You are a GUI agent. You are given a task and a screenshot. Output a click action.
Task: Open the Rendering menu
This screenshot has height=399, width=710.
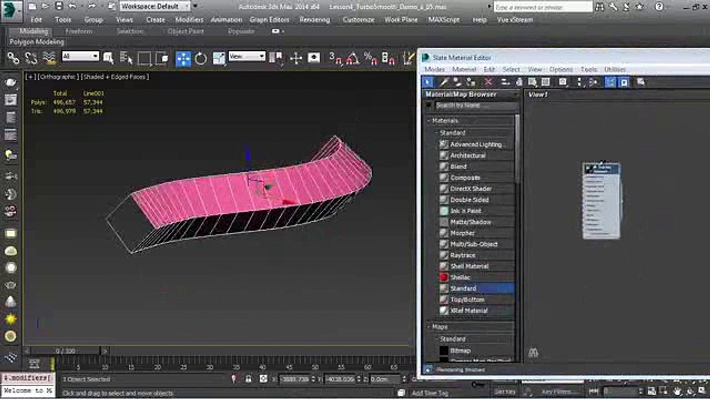point(315,19)
